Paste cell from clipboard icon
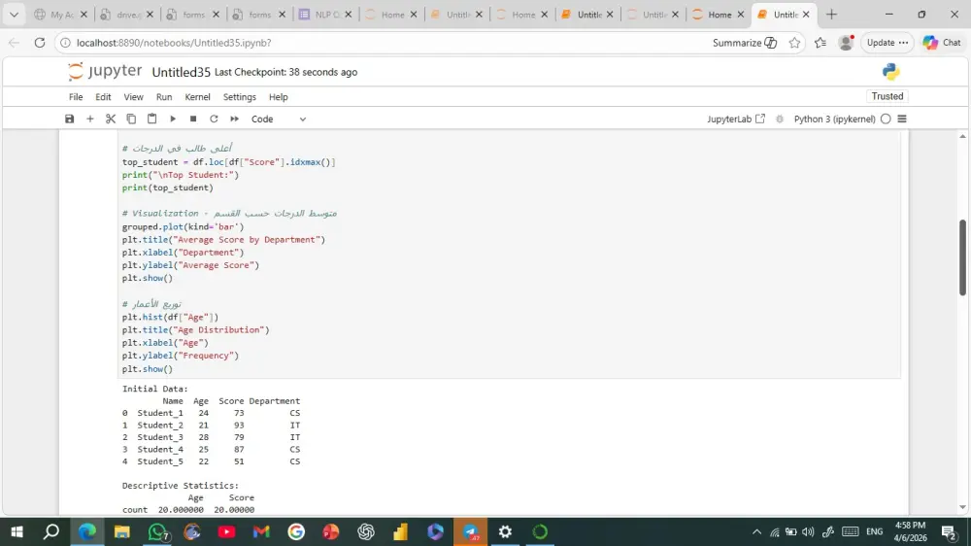This screenshot has height=546, width=971. [151, 119]
